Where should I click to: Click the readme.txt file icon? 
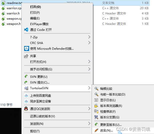3,3
